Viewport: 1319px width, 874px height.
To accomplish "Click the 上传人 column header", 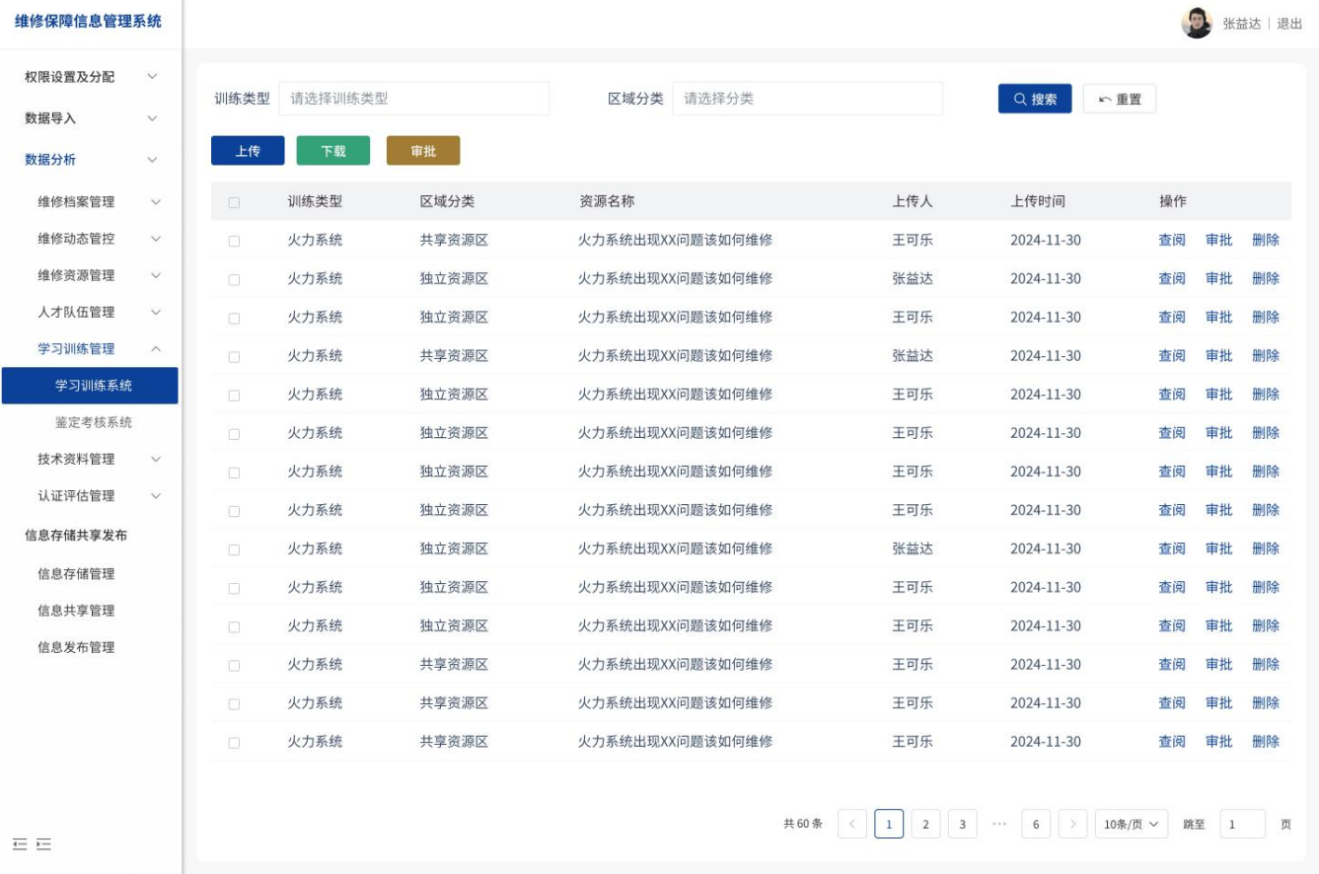I will point(913,201).
